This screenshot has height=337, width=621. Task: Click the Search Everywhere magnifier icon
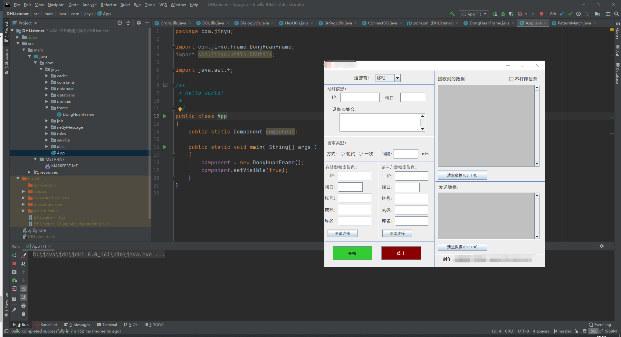pyautogui.click(x=616, y=14)
